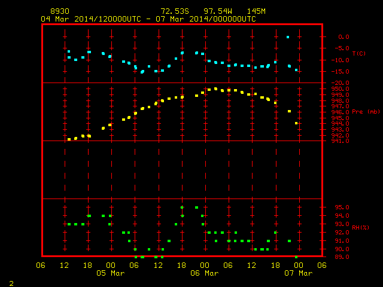Click the isolated cyan point at 0.0 temperature
The image size is (383, 287).
click(x=288, y=37)
